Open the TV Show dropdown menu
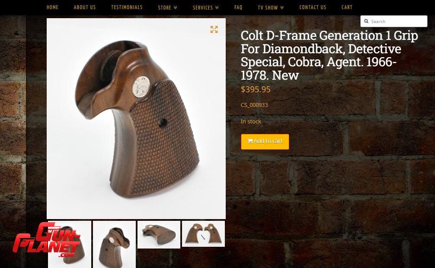 coord(271,7)
